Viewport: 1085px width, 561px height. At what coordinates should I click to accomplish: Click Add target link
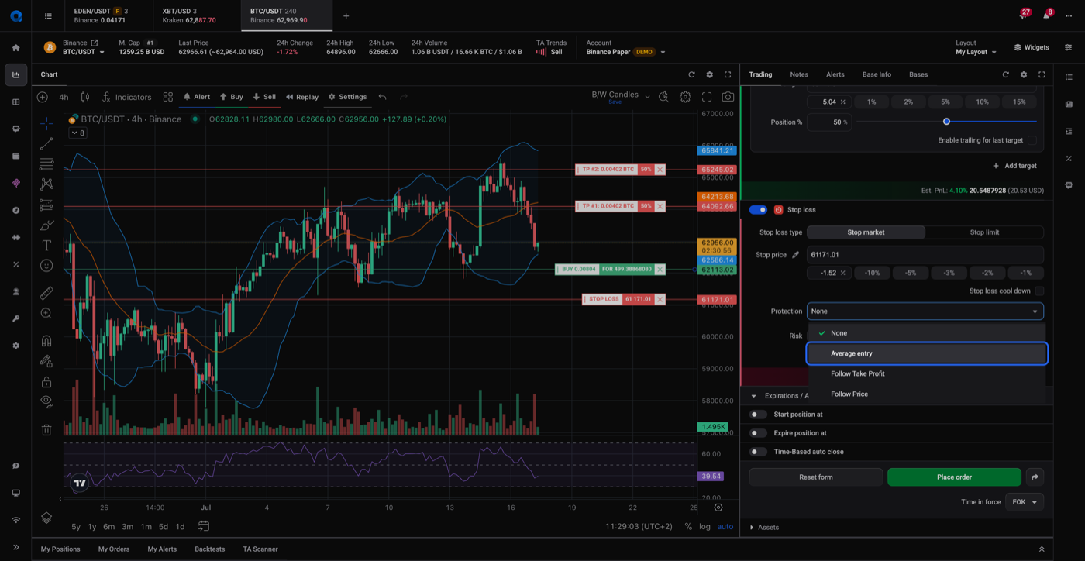pos(1014,166)
